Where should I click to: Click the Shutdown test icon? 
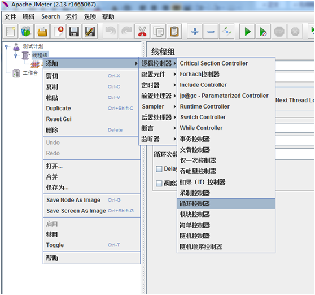[x=295, y=32]
